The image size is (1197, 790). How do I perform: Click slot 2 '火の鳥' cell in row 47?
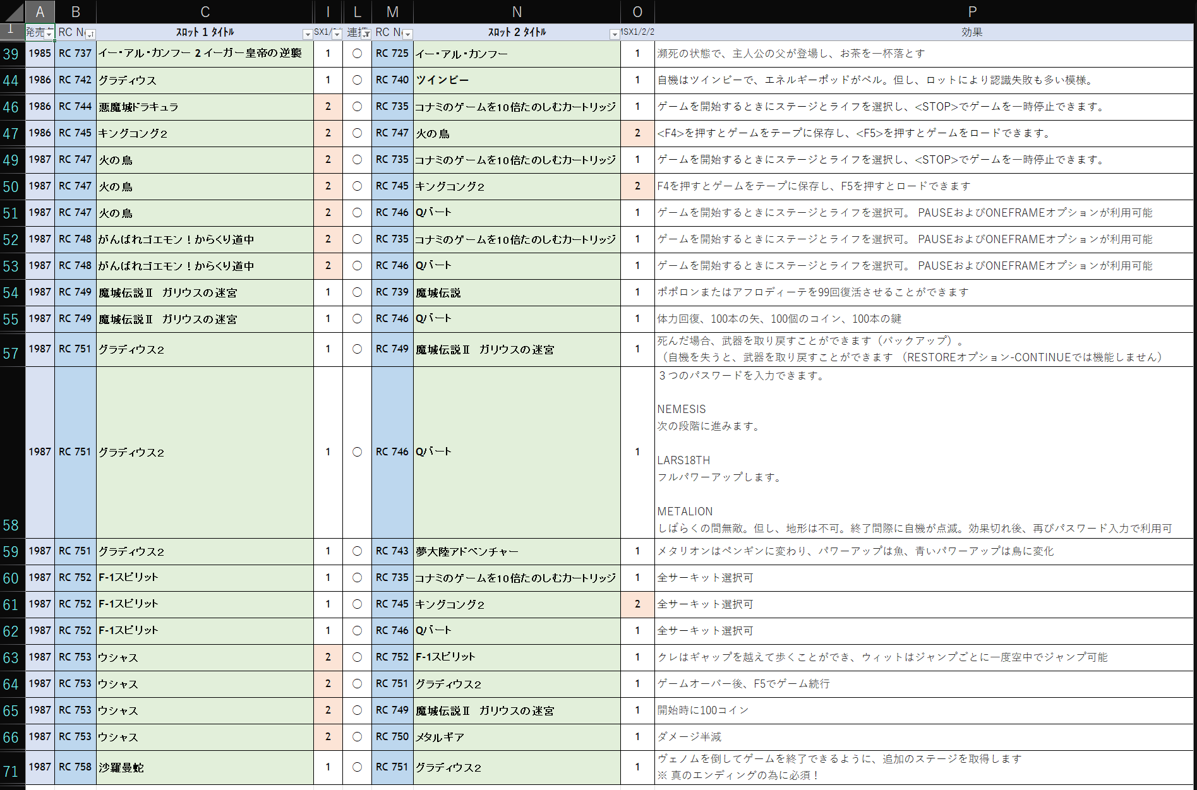[x=517, y=133]
